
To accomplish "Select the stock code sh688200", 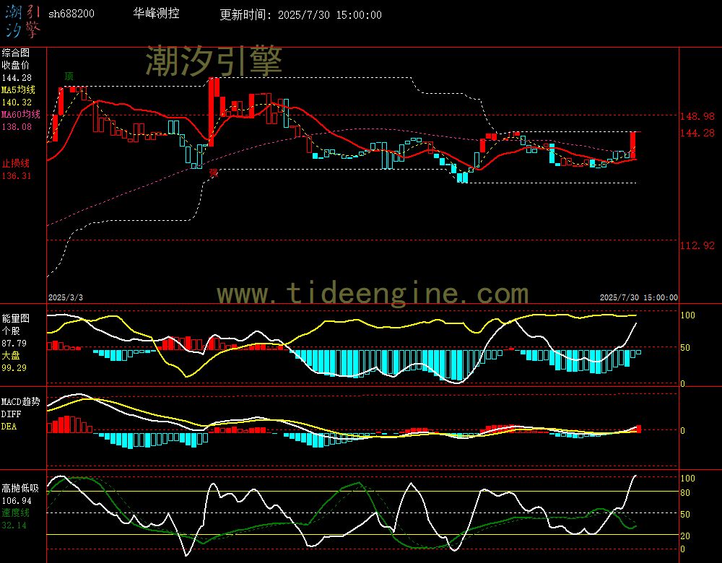I will click(x=71, y=14).
